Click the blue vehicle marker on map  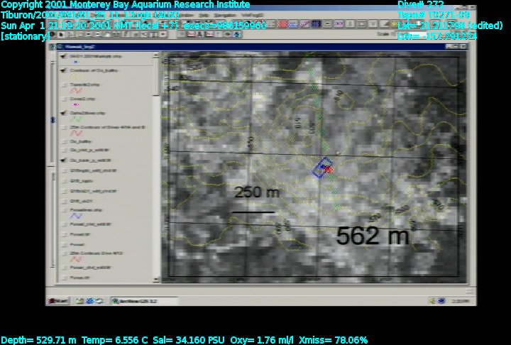pos(322,167)
